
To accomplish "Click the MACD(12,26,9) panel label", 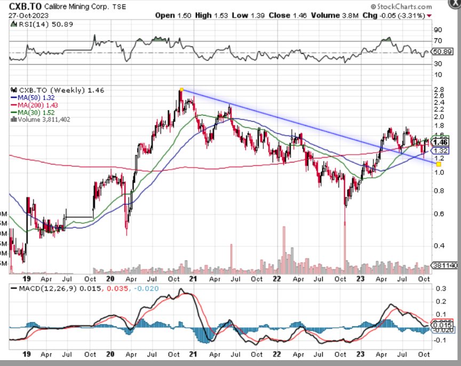I will (47, 289).
